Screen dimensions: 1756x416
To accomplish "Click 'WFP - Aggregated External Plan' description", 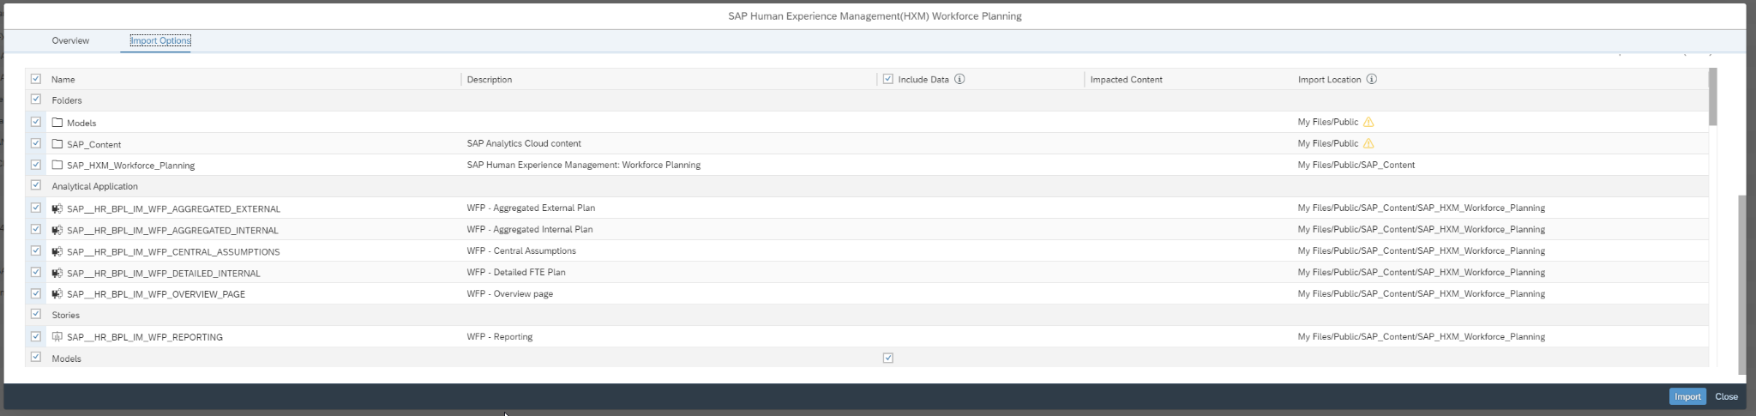I will pos(531,208).
